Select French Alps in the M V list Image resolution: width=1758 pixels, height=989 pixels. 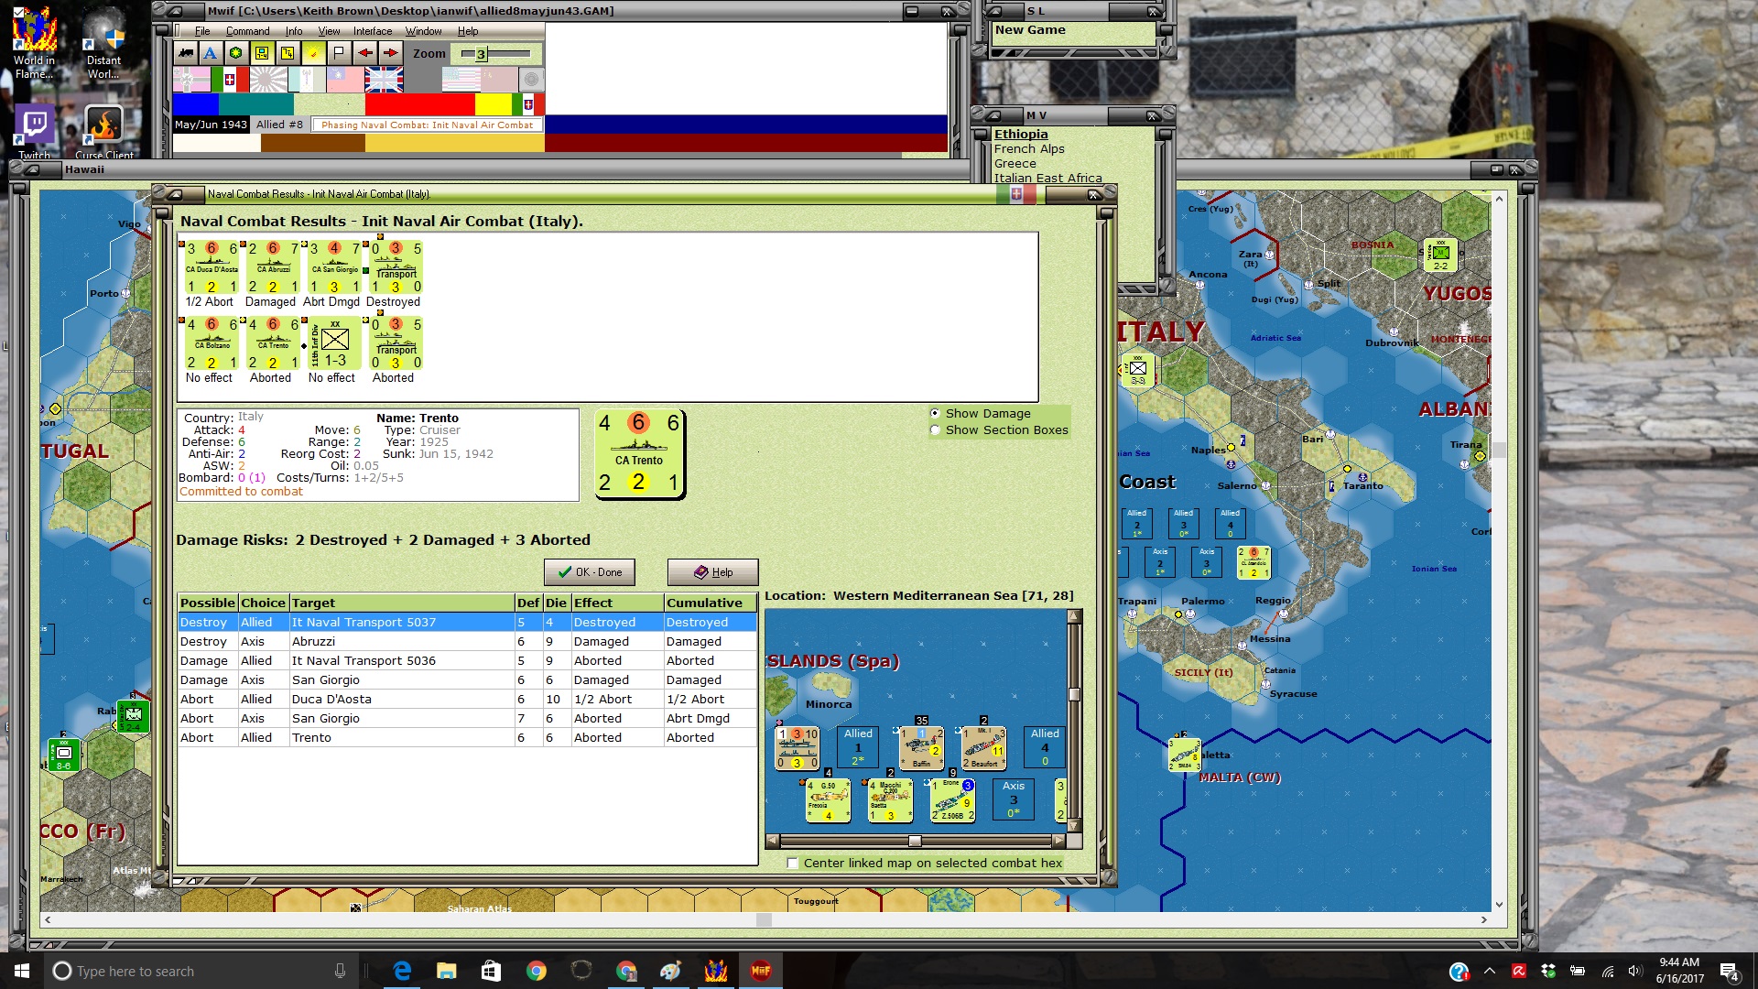pyautogui.click(x=1029, y=149)
